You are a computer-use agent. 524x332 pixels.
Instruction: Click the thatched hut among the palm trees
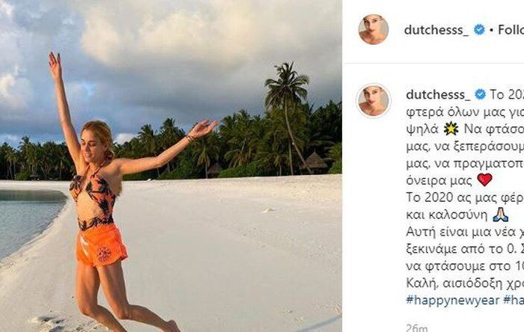pos(314,161)
